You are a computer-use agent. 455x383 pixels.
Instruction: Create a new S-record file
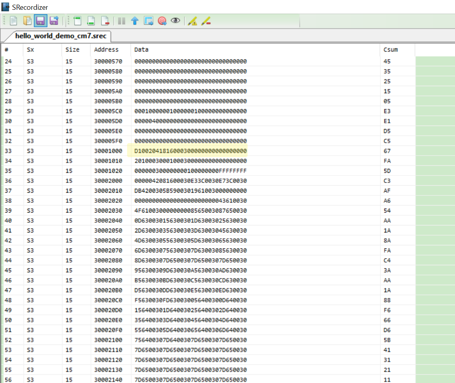click(x=14, y=21)
